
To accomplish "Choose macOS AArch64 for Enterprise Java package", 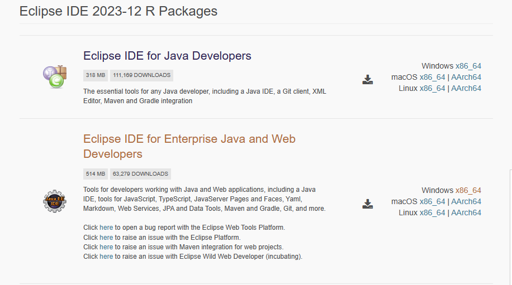I will 466,201.
